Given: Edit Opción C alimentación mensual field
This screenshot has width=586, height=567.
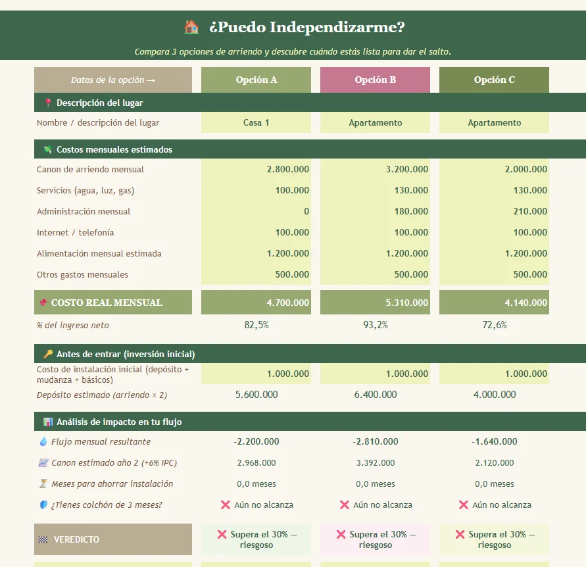Looking at the screenshot, I should [494, 253].
